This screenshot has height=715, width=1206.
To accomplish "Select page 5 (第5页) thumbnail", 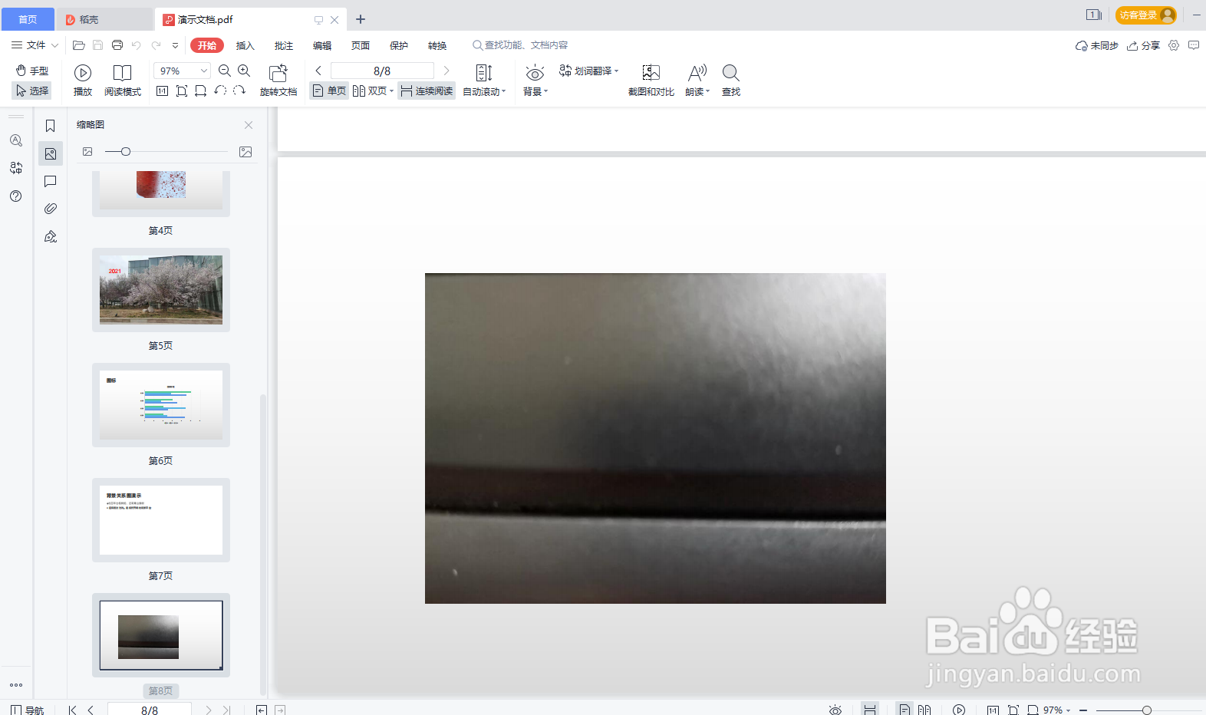I will pos(161,290).
